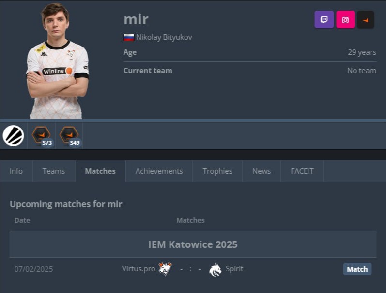Switch to the Info tab
386x293 pixels.
pos(16,171)
